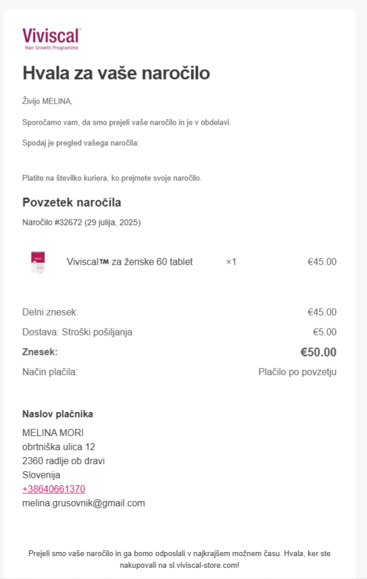Click the Živijo MELINA greeting
This screenshot has width=367, height=579.
pyautogui.click(x=47, y=101)
